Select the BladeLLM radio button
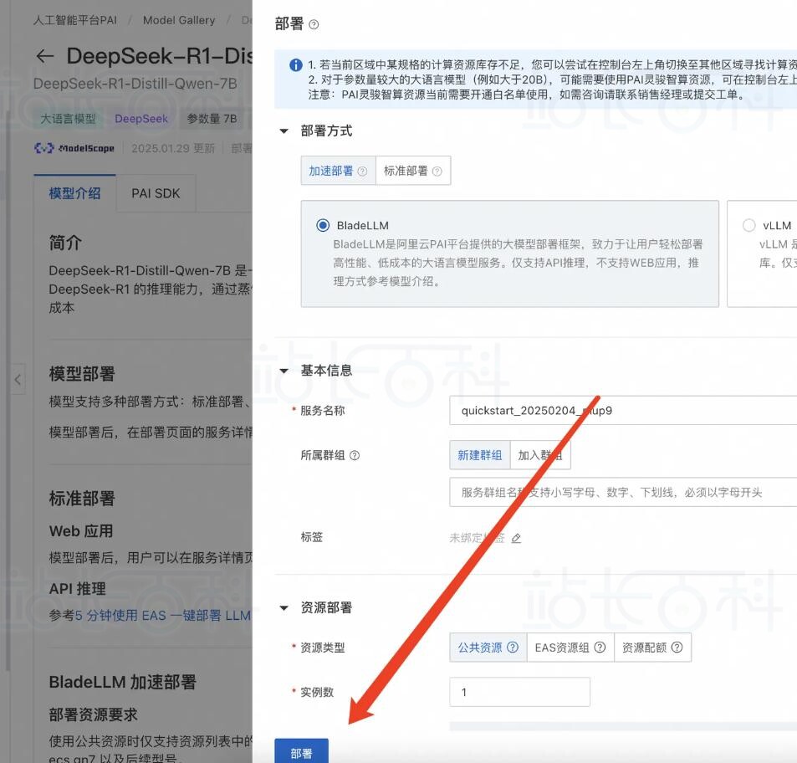The image size is (797, 763). point(323,225)
